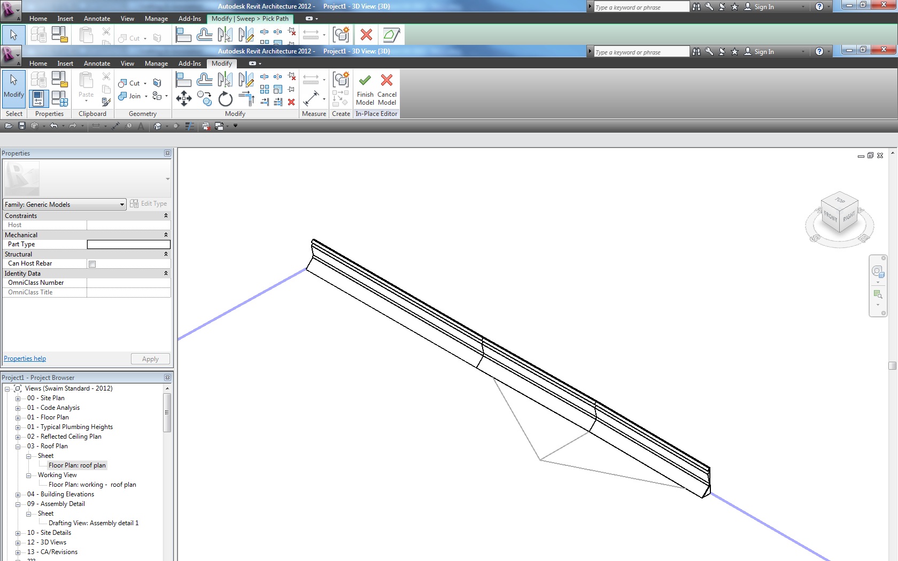Image resolution: width=898 pixels, height=561 pixels.
Task: Open Default 3D View from Quick Access Toolbar
Action: click(158, 126)
